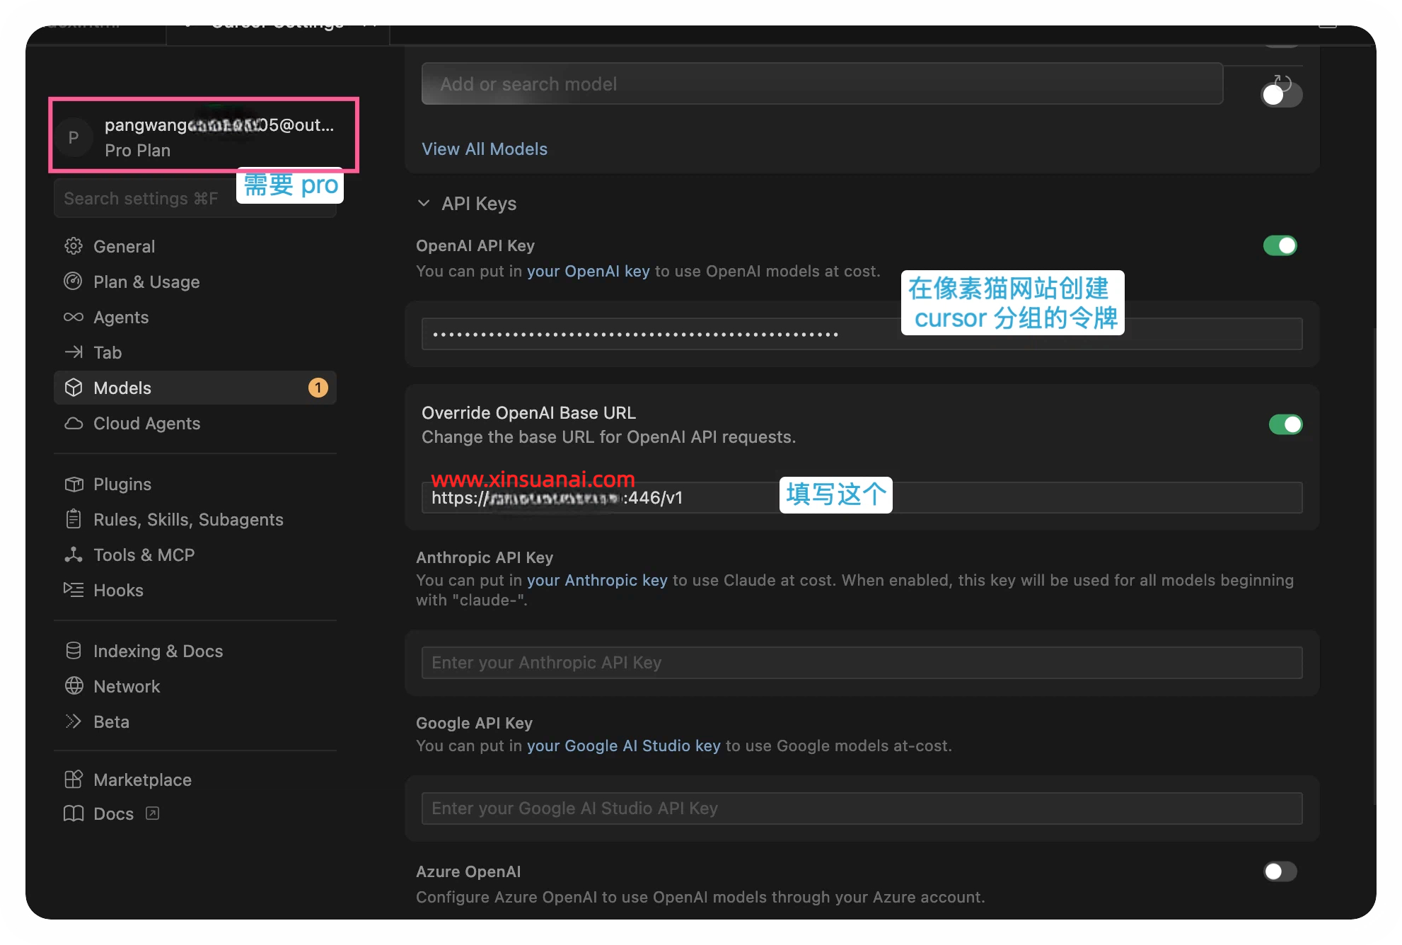
Task: Click the external link icon beside Docs
Action: point(152,813)
